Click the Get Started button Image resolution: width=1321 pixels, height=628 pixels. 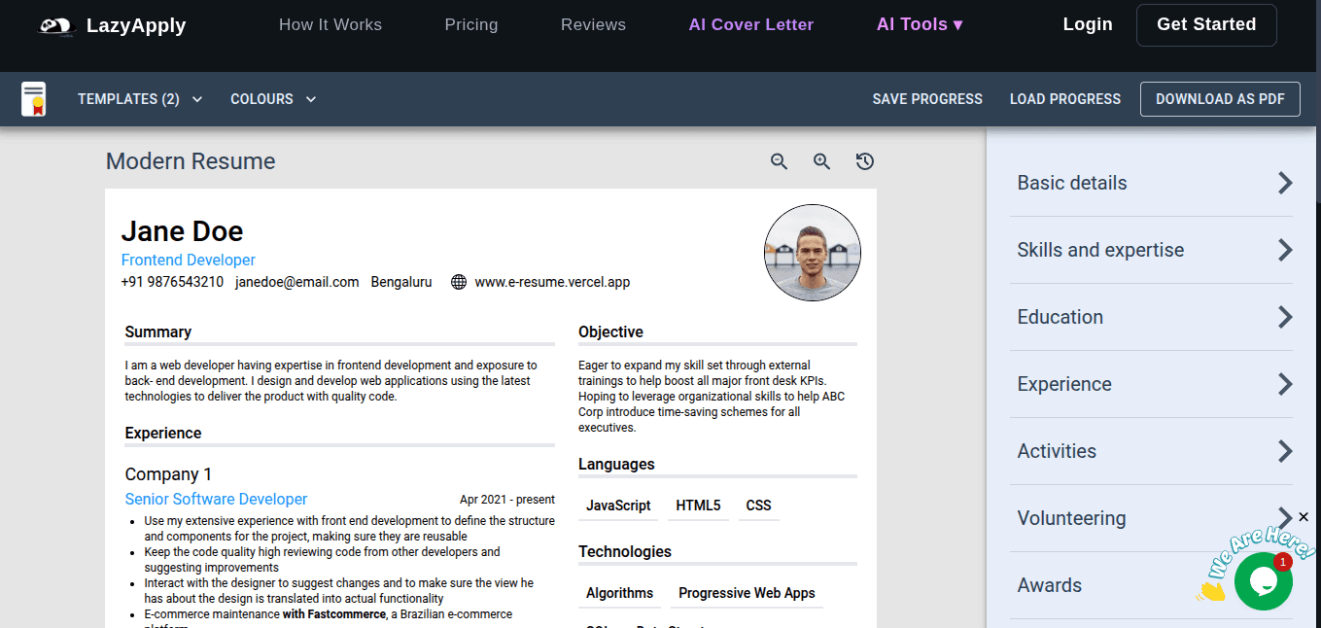(x=1206, y=24)
